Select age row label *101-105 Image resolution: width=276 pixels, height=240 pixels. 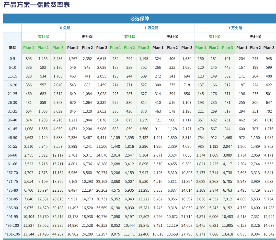click(x=12, y=234)
